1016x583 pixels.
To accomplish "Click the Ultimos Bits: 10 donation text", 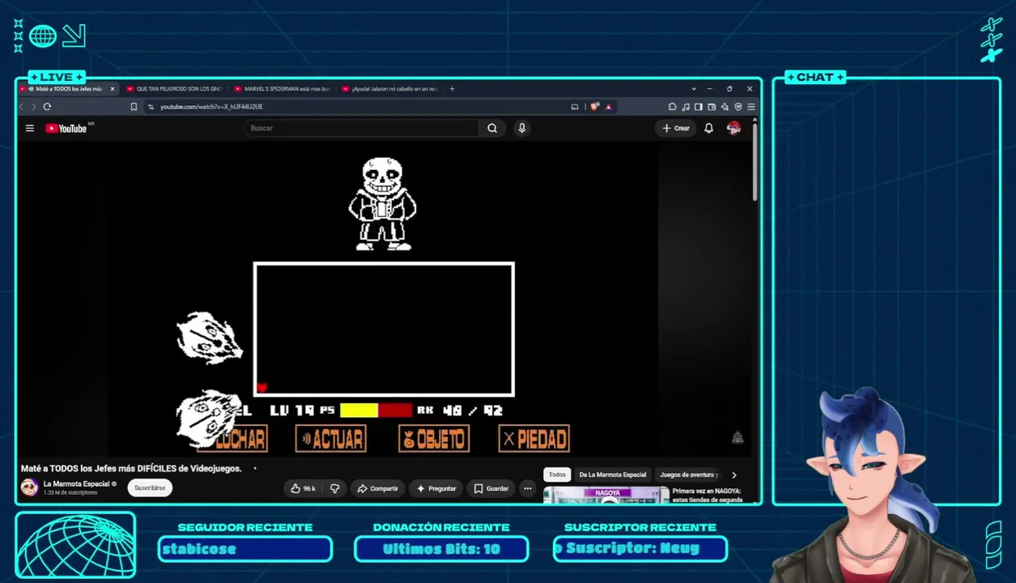I will pyautogui.click(x=441, y=549).
